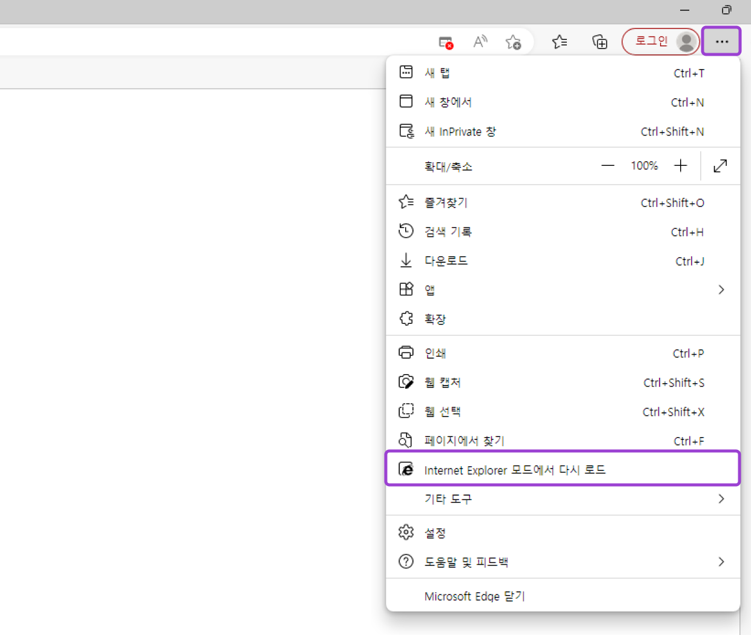Open 다운로드 from the menu

point(446,261)
